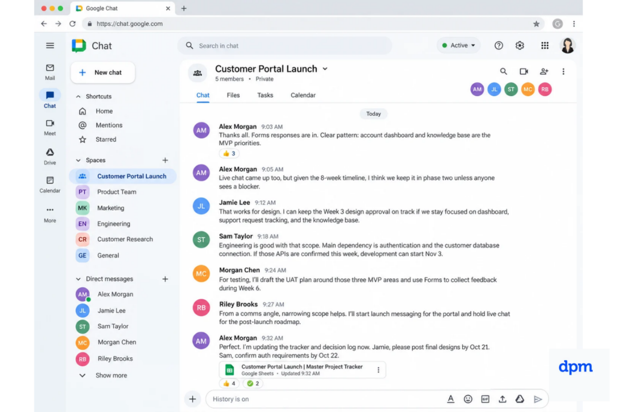This screenshot has width=617, height=412.
Task: Collapse the Spaces section
Action: click(78, 160)
